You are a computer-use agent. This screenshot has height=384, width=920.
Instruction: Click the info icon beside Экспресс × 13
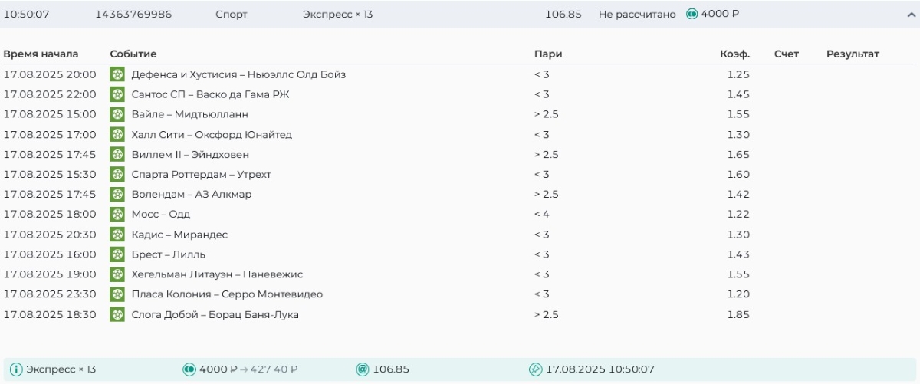click(16, 369)
